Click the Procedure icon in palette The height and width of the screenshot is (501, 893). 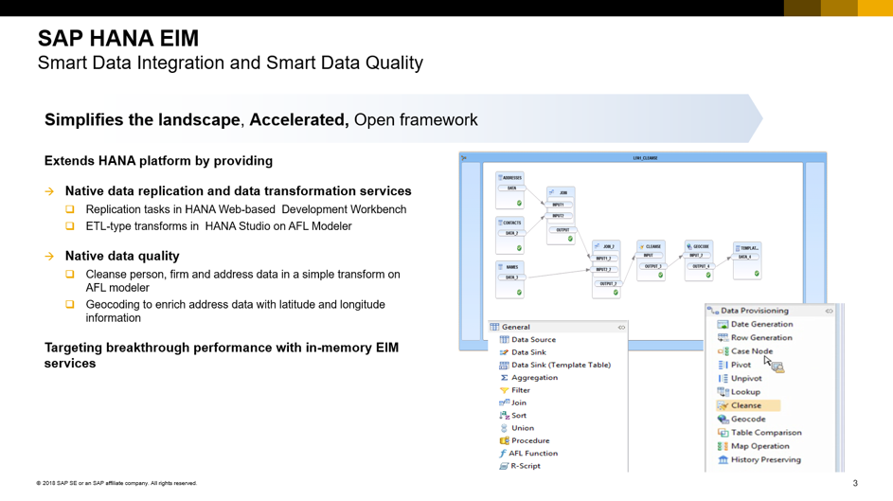504,440
